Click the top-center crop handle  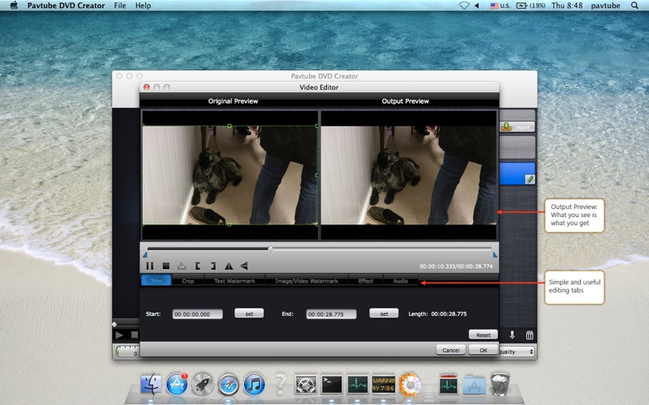pos(230,126)
